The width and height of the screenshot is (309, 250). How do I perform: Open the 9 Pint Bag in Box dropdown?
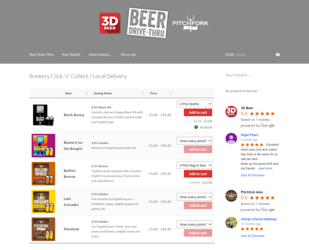click(x=194, y=165)
